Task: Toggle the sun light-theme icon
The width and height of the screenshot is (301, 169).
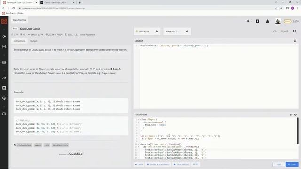Action: 248,21
